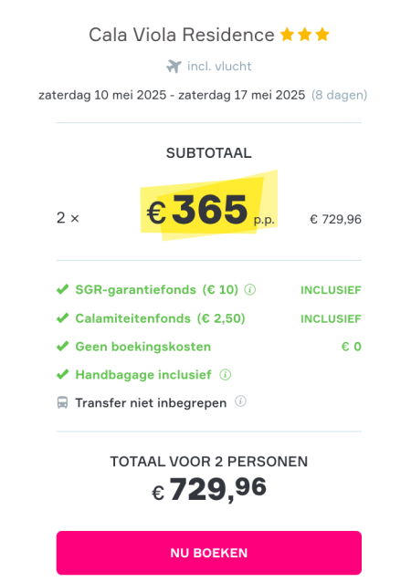Open Transfer niet inbegrepen info icon
The height and width of the screenshot is (582, 411).
[240, 401]
